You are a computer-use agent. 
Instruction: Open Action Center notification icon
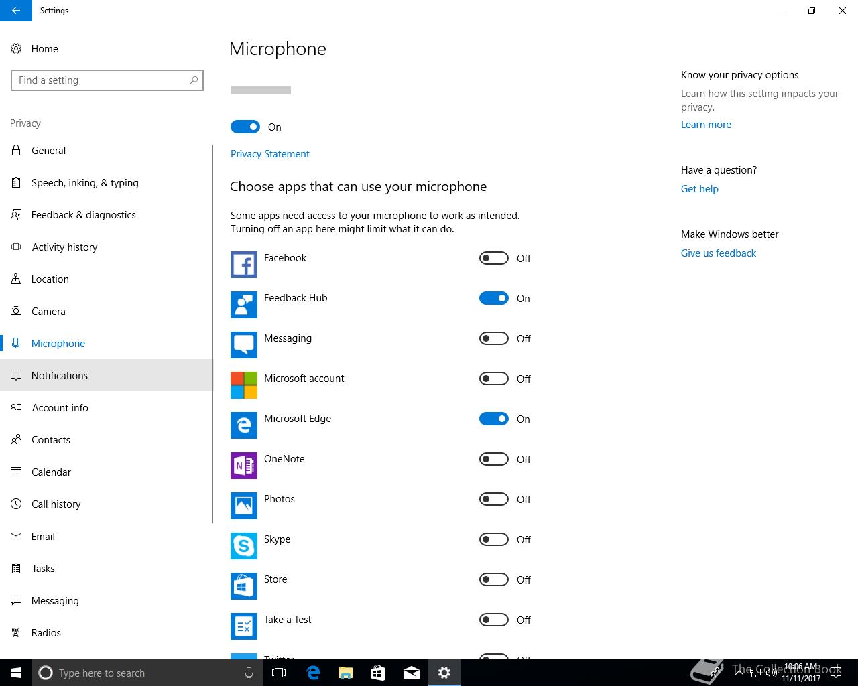pyautogui.click(x=835, y=673)
